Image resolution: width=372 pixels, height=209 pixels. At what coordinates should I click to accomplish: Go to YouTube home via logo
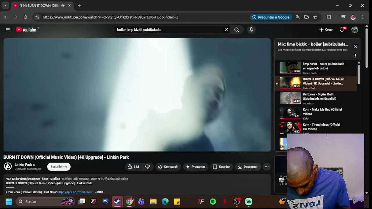(26, 30)
